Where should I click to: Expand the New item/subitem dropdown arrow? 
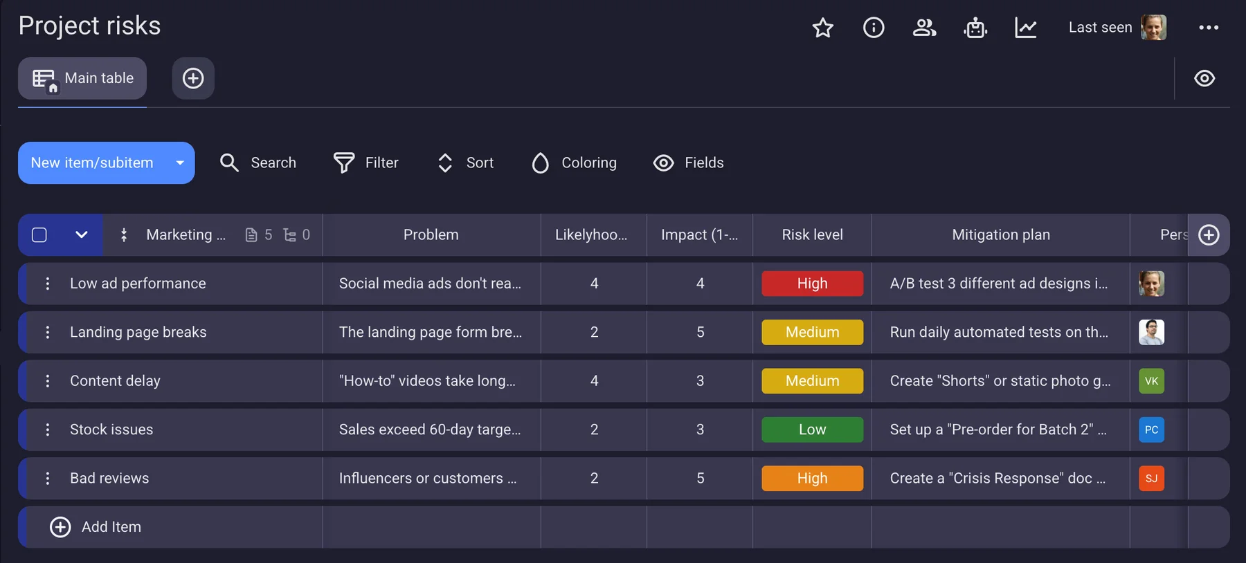coord(180,163)
